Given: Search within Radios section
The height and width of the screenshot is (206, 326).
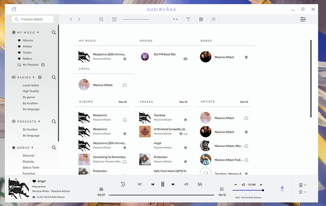Looking at the screenshot, I should pos(54,77).
